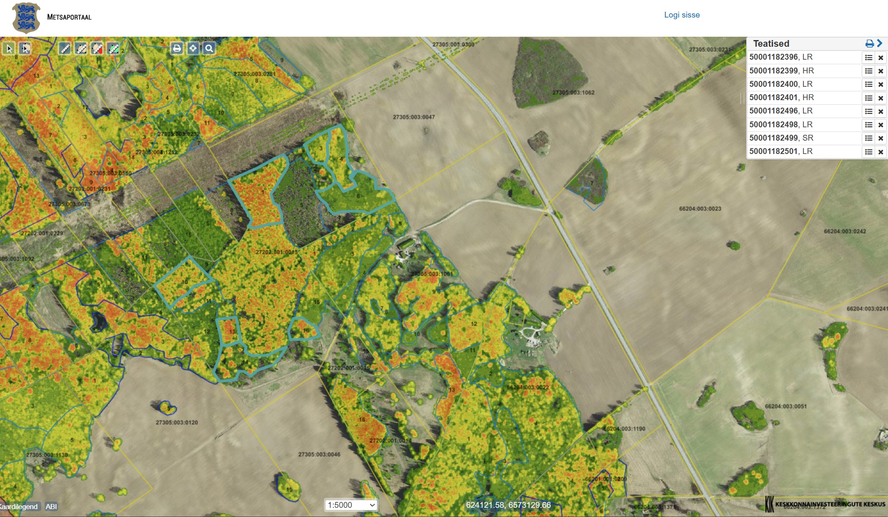Click the Logi sisse login link

coord(682,15)
